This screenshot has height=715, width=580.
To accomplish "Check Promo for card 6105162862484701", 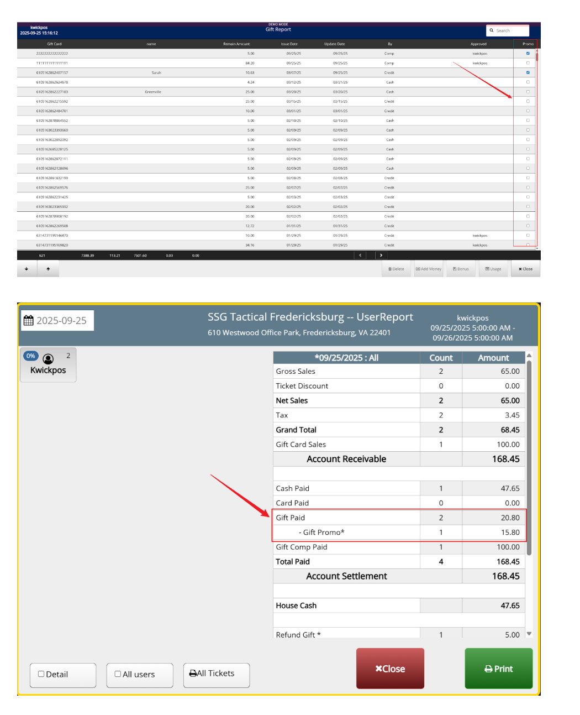I will tap(528, 111).
